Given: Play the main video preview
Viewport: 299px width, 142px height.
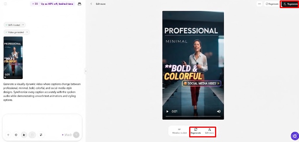Looking at the screenshot, I should [x=168, y=112].
